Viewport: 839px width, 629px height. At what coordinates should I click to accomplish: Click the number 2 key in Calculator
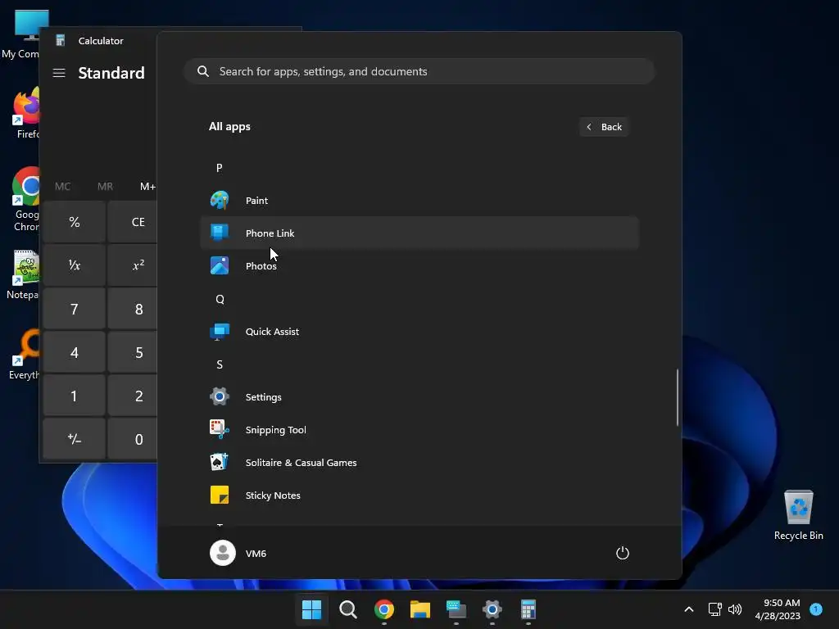click(x=133, y=396)
